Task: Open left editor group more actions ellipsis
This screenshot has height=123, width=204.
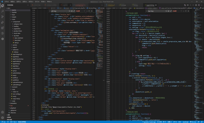Action: point(102,5)
